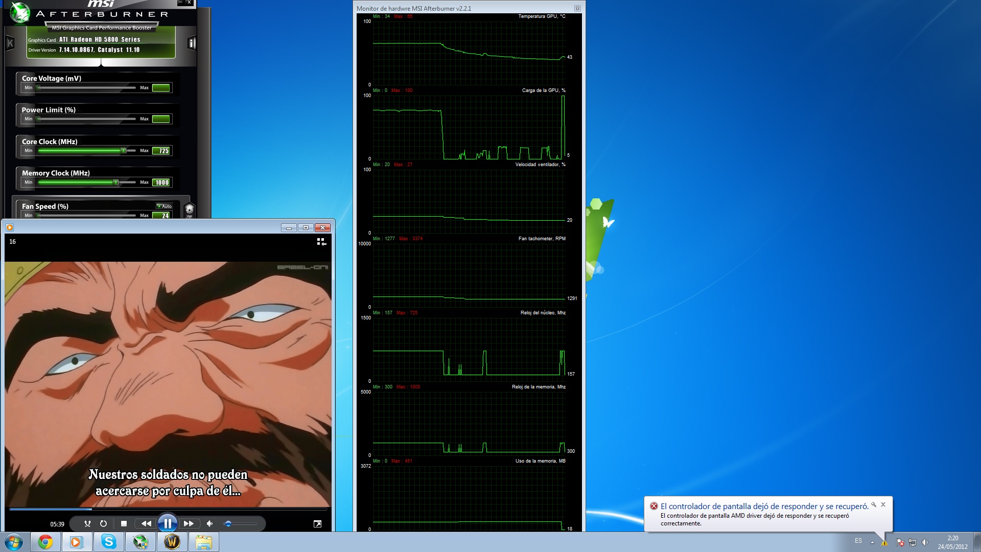Open the system volume tray icon
The width and height of the screenshot is (981, 552).
[x=925, y=542]
